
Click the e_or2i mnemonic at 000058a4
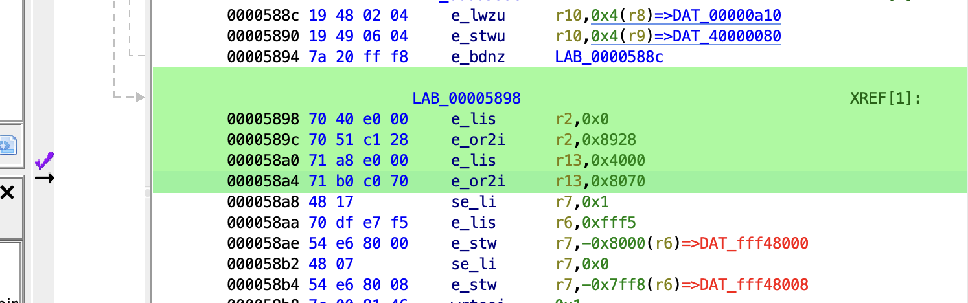pos(478,181)
